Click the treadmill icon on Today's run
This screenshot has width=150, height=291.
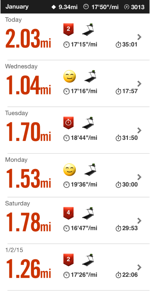tap(88, 29)
